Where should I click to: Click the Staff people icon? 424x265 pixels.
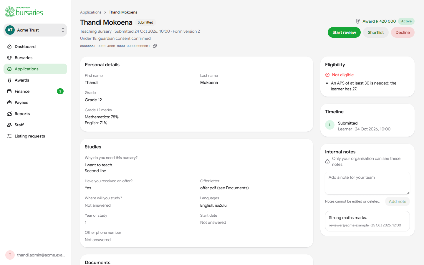(9, 125)
